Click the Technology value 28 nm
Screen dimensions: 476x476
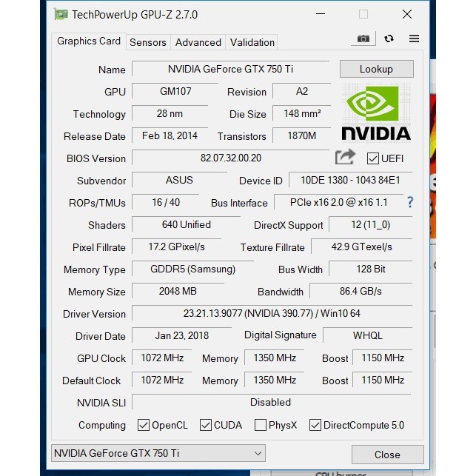tap(170, 113)
